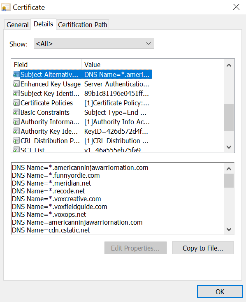Open the Show filter dropdown
246x302 pixels.
[94, 44]
